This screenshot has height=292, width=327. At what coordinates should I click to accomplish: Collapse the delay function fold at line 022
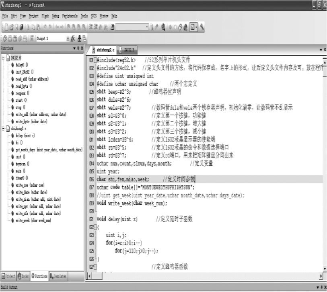(95, 227)
